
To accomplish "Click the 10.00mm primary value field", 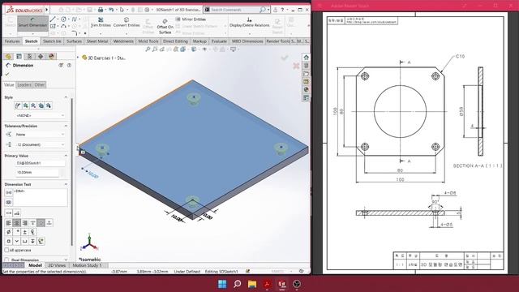I will pyautogui.click(x=37, y=173).
